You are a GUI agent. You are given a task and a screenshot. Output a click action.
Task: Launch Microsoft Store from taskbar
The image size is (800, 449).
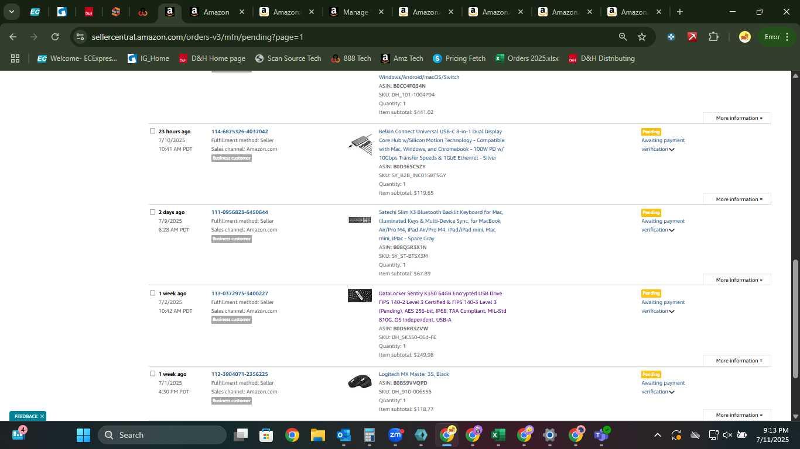point(266,435)
